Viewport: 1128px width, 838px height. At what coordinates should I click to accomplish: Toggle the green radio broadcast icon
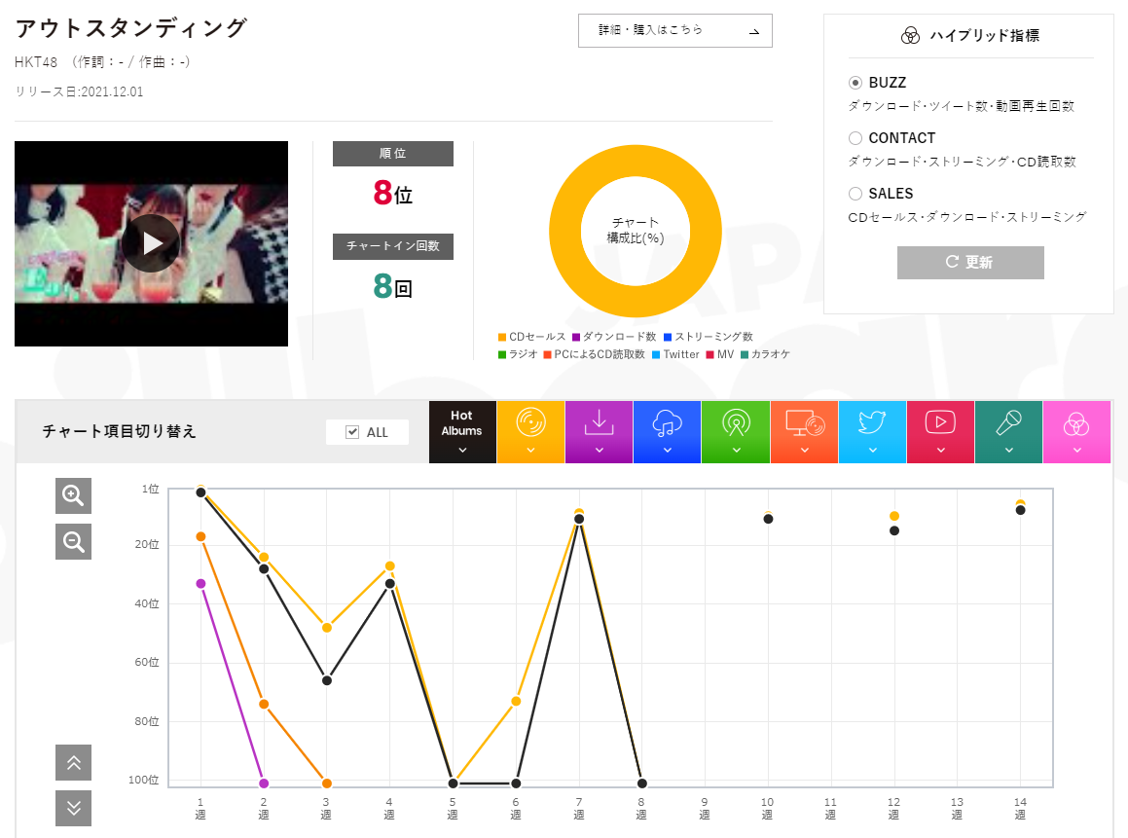(x=735, y=431)
